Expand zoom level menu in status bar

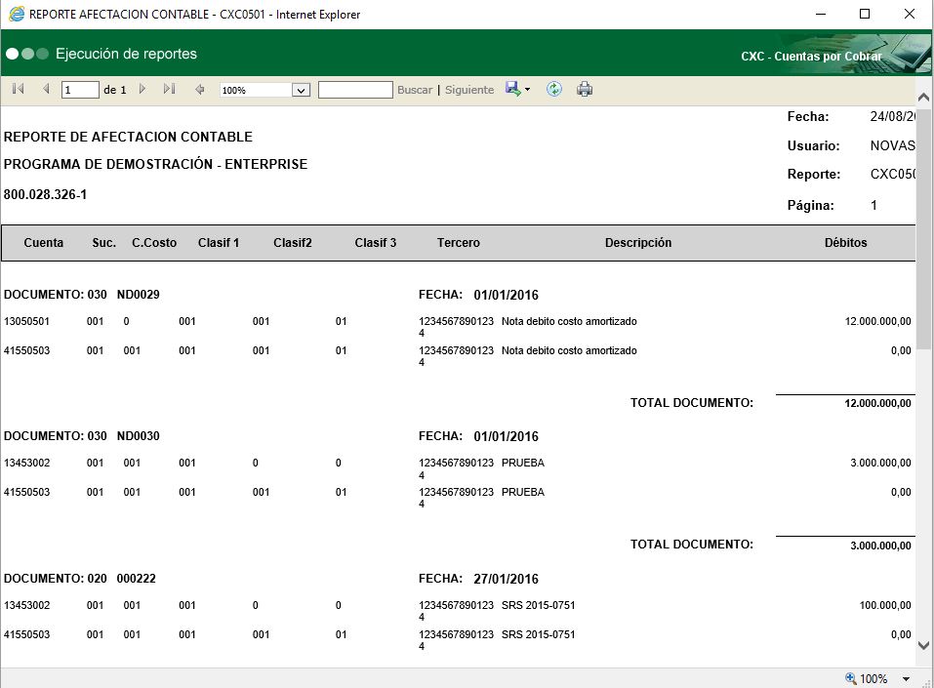[906, 678]
